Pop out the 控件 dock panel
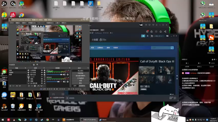 pos(88,68)
